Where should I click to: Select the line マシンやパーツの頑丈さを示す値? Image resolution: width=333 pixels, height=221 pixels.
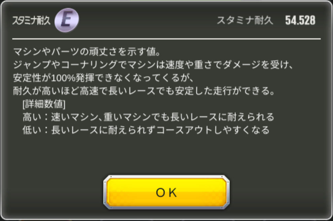click(87, 52)
